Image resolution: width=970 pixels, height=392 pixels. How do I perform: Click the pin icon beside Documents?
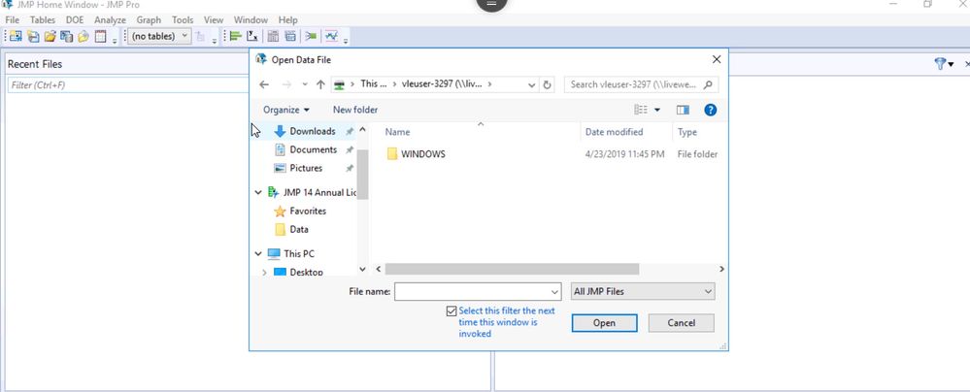click(350, 149)
